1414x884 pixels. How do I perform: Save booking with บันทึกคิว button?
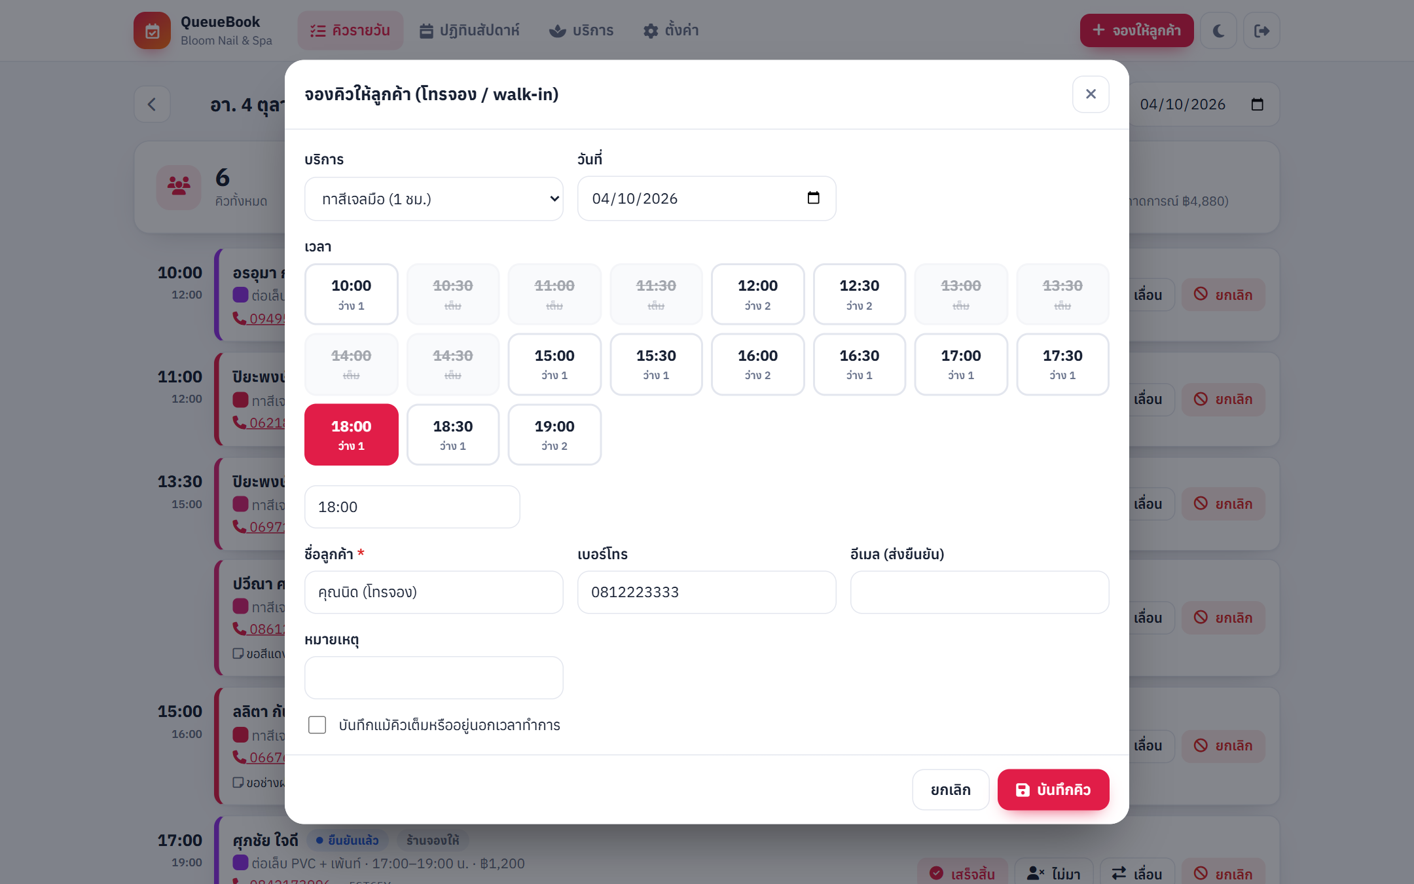1053,790
